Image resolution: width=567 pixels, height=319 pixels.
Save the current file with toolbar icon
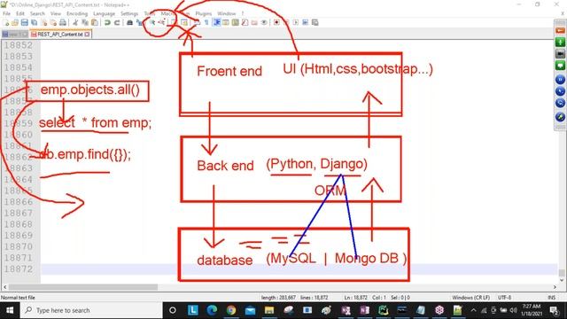[x=24, y=22]
